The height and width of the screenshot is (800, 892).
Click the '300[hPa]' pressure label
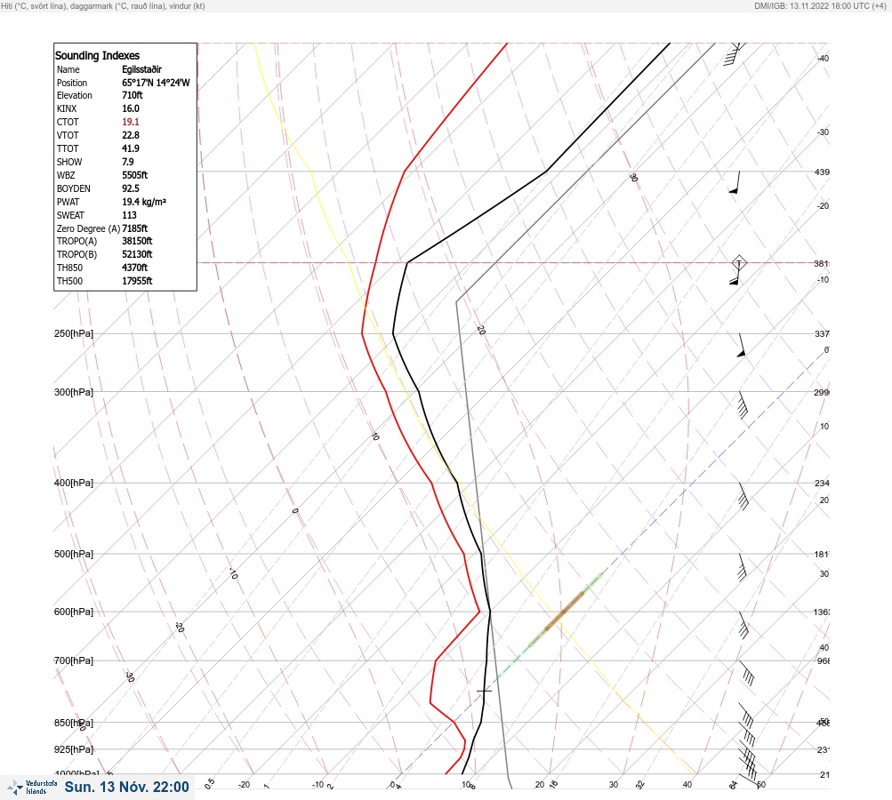coord(74,392)
